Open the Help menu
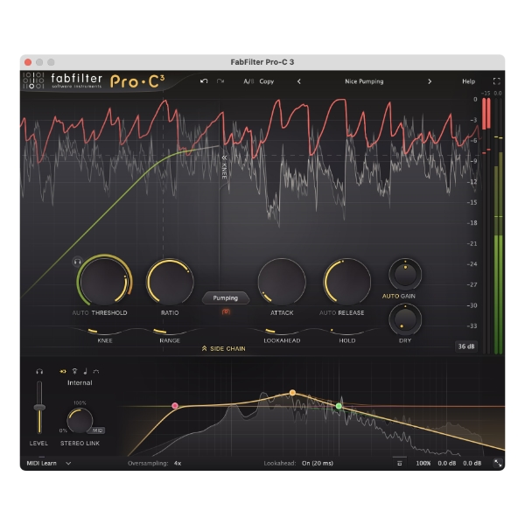Viewport: 525px width, 525px height. point(468,81)
